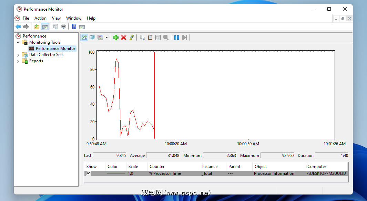Open the properties icon in main toolbar

pos(55,27)
